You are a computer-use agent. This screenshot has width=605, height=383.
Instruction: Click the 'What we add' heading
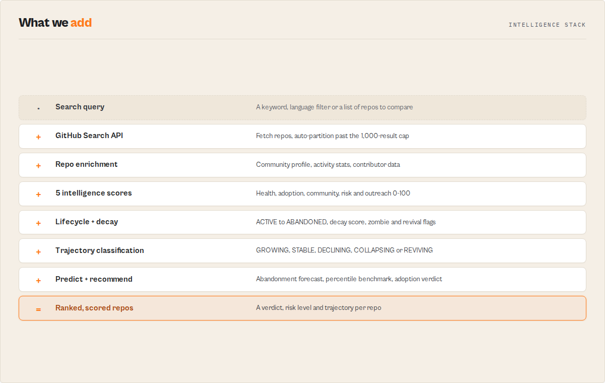55,23
